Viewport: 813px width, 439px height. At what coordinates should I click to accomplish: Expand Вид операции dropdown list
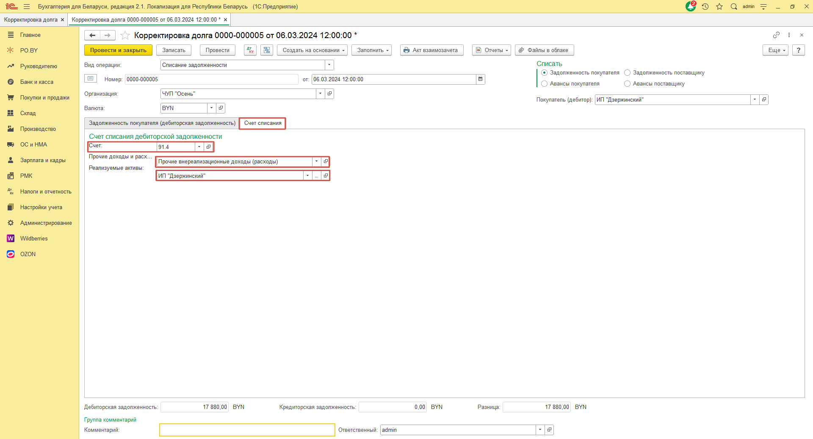[329, 65]
